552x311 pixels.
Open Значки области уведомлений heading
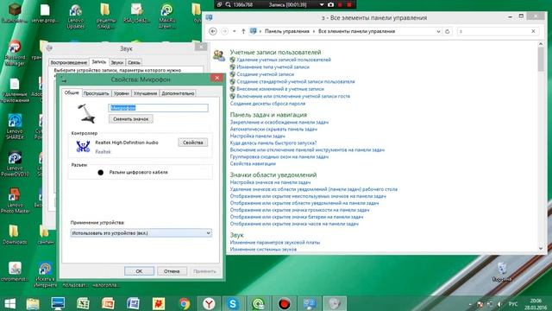(273, 175)
